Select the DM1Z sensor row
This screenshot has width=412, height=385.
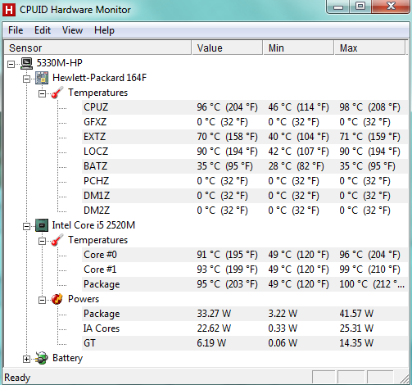[244, 196]
